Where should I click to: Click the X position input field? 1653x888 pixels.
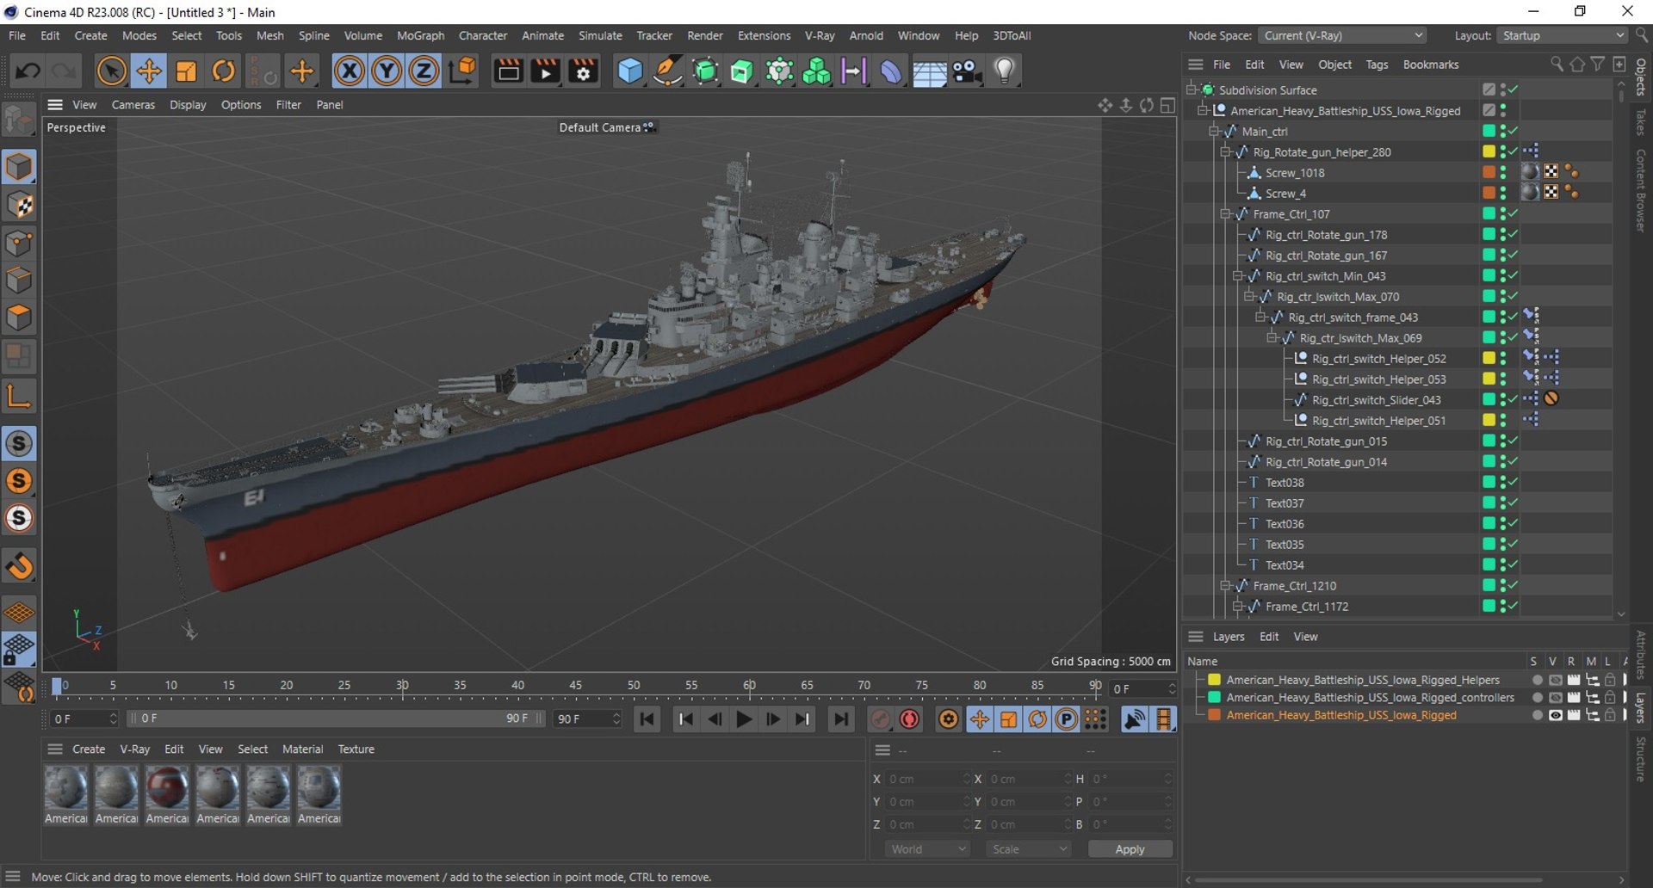[928, 779]
